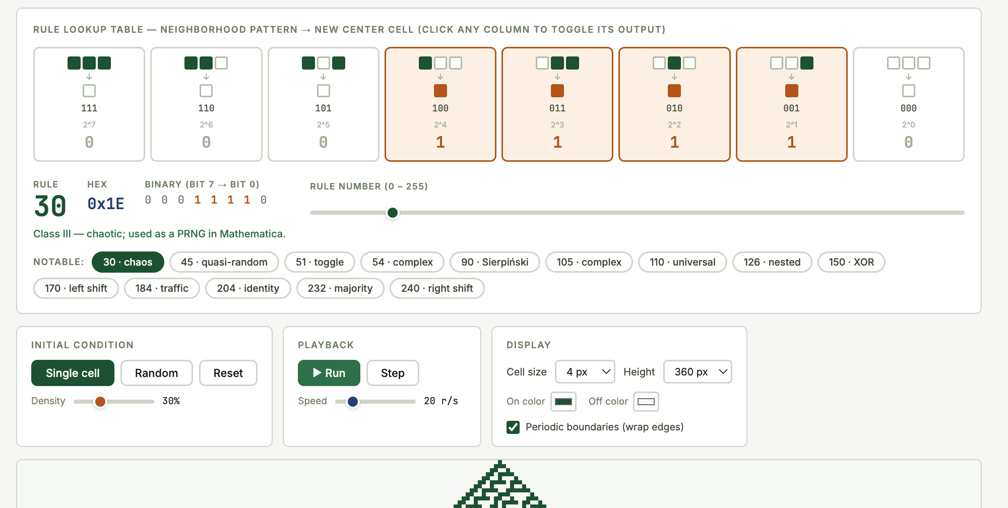Click the Rule Number slider handle
The image size is (1008, 508).
tap(393, 213)
